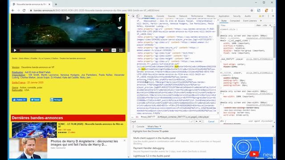The height and width of the screenshot is (160, 285).
Task: Open the Console panel tab in the top bar
Action: (x=160, y=16)
